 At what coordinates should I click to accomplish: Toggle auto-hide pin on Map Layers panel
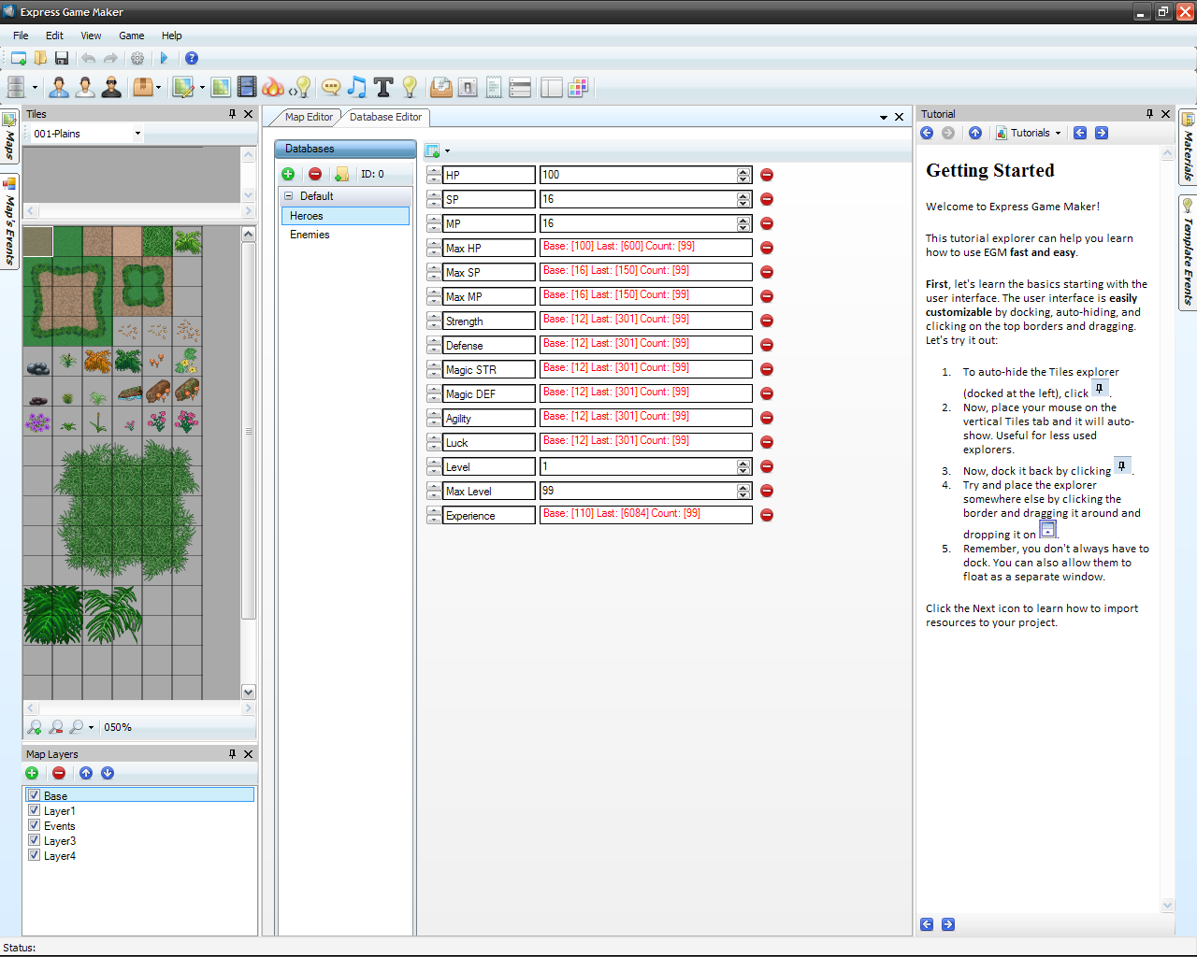click(x=232, y=753)
